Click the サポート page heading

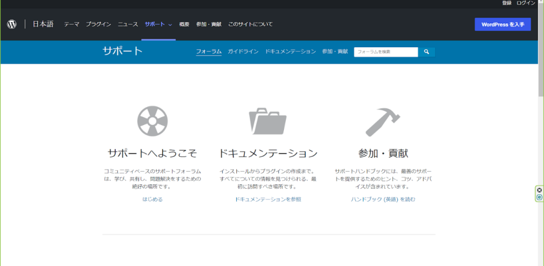point(123,51)
